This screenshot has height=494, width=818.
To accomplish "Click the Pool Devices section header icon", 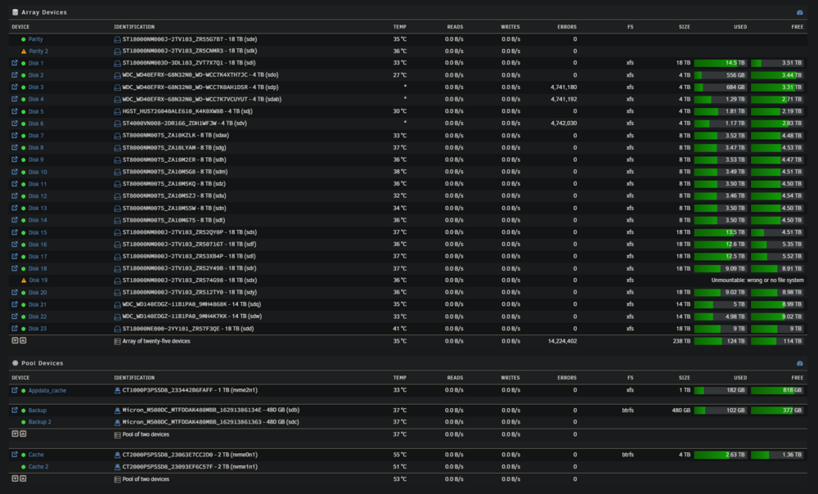I will pyautogui.click(x=15, y=363).
